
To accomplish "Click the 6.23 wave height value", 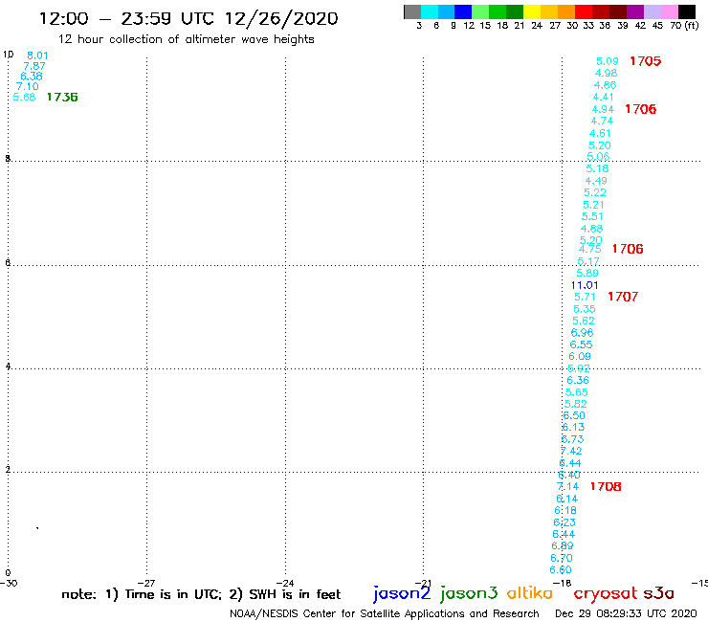I will click(564, 522).
